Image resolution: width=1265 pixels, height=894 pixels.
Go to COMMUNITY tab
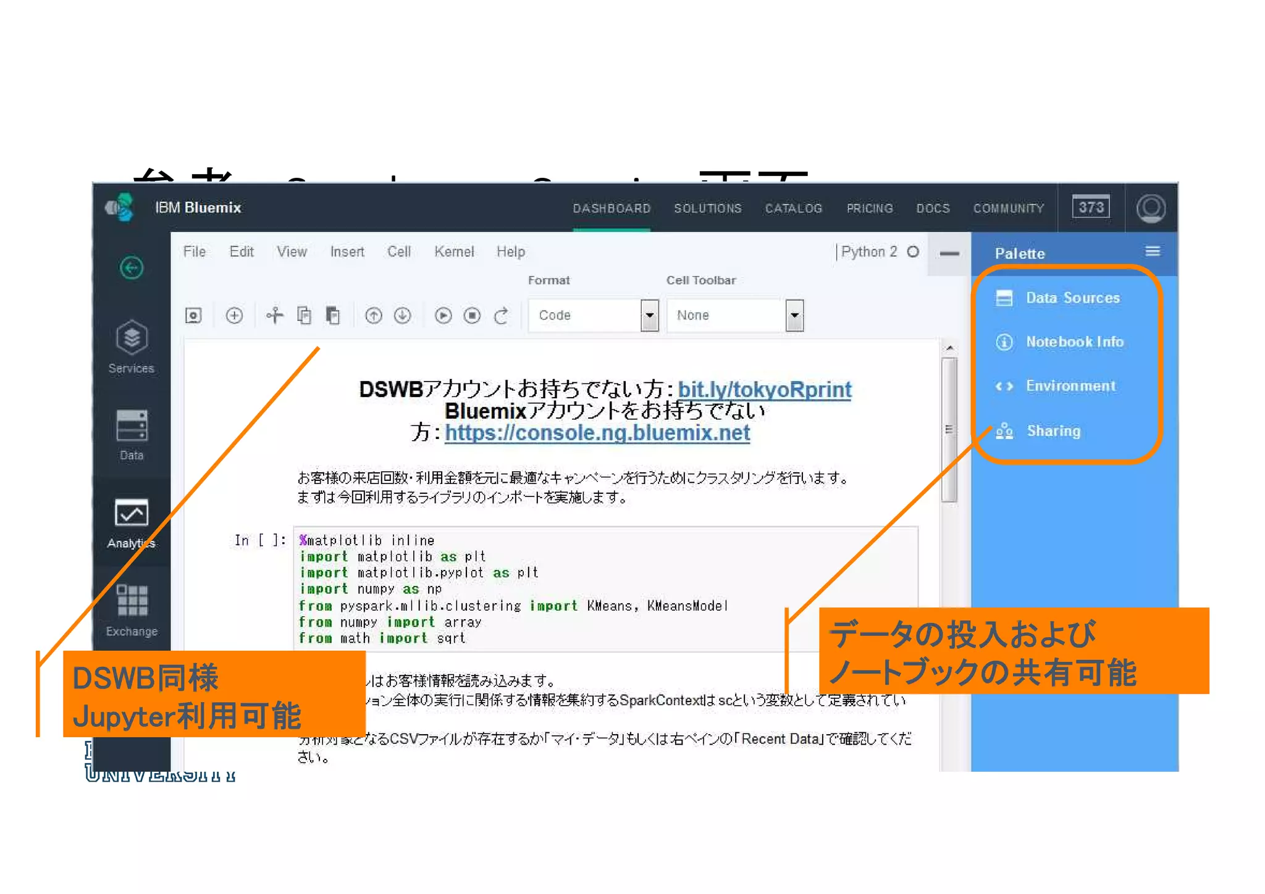1009,209
